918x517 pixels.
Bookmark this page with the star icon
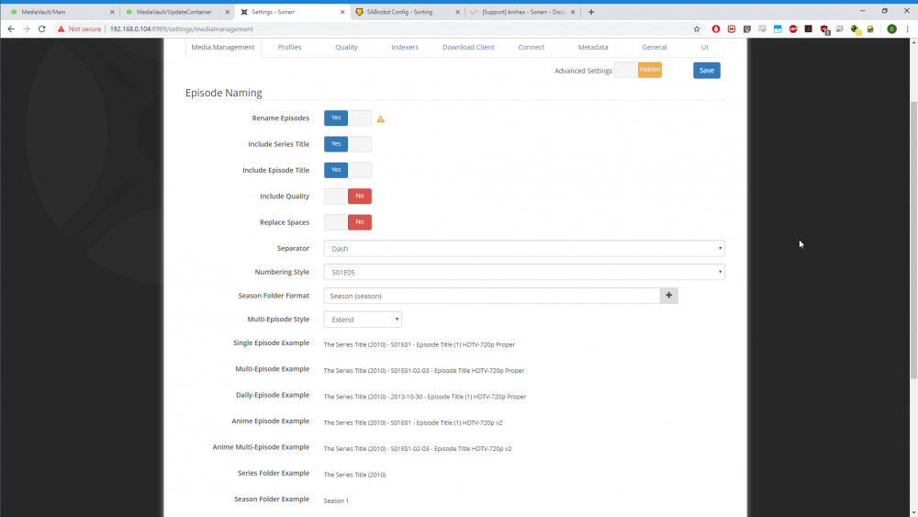696,28
